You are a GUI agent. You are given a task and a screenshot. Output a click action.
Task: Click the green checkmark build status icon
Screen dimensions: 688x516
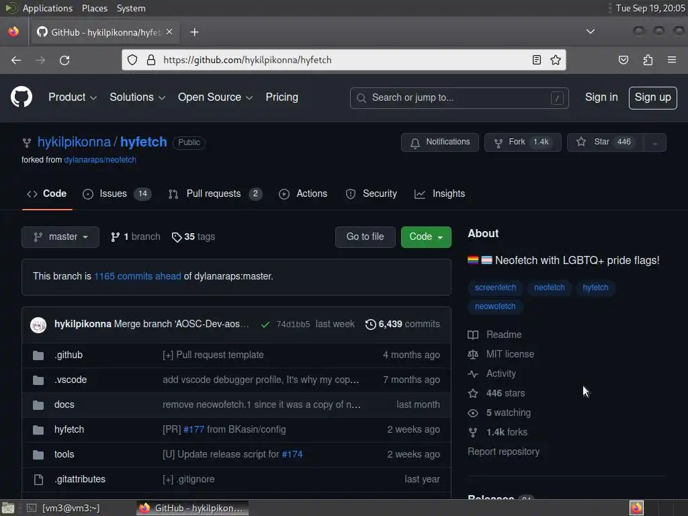(x=265, y=325)
